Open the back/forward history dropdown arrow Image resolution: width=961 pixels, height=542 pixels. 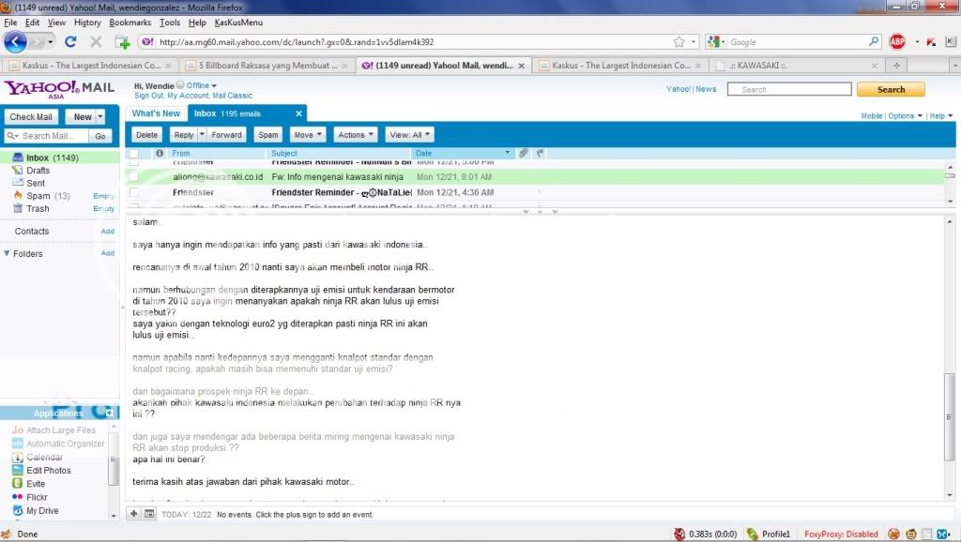[x=51, y=41]
